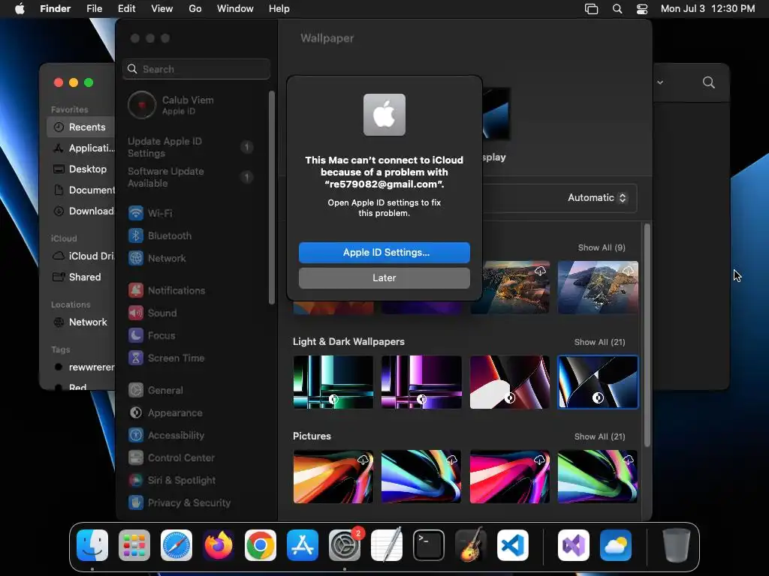Open Terminal from the Dock
Screen dimensions: 769x576
point(429,545)
